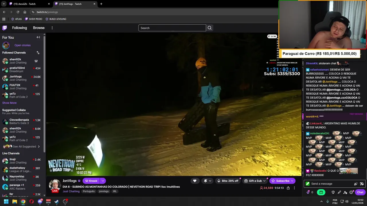367x206 pixels.
Task: Click Open stories link
Action: click(x=22, y=45)
